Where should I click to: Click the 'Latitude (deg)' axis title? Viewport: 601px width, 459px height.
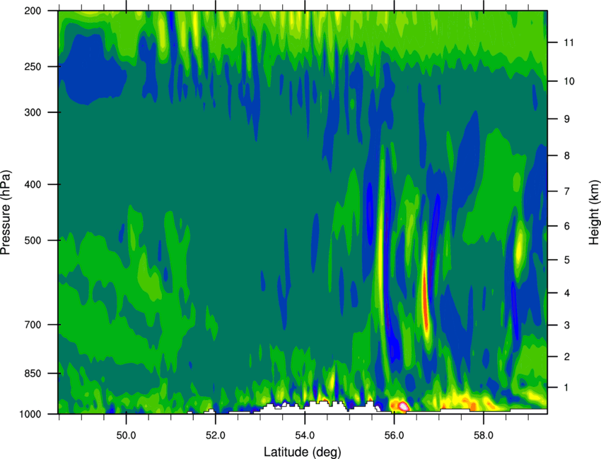(302, 452)
